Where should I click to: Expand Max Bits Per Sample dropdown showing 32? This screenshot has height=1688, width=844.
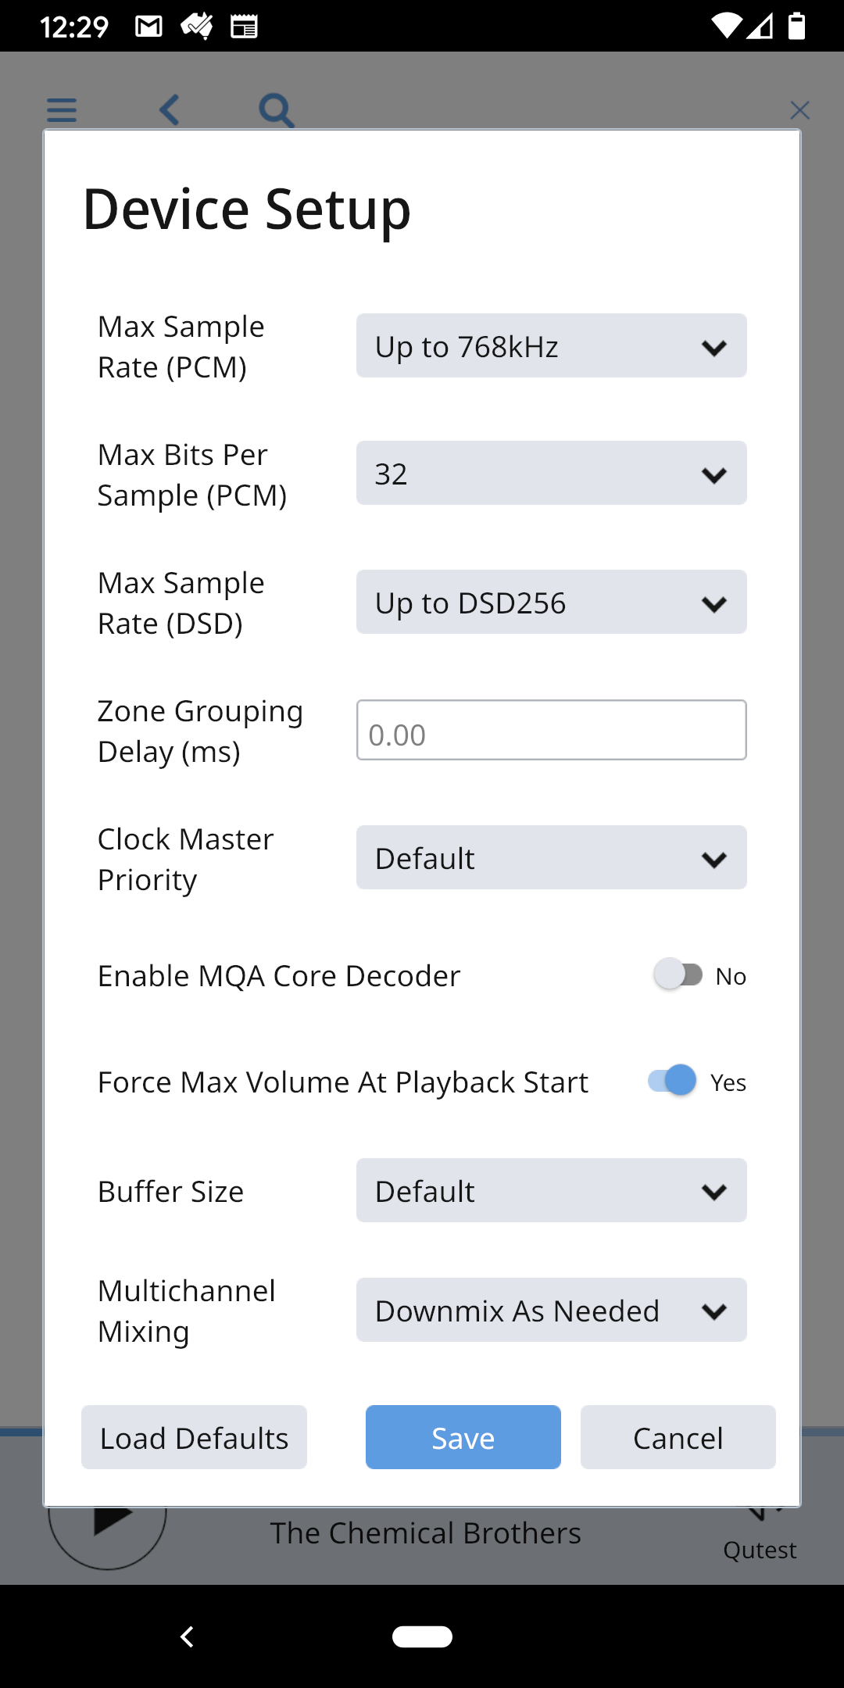click(552, 473)
